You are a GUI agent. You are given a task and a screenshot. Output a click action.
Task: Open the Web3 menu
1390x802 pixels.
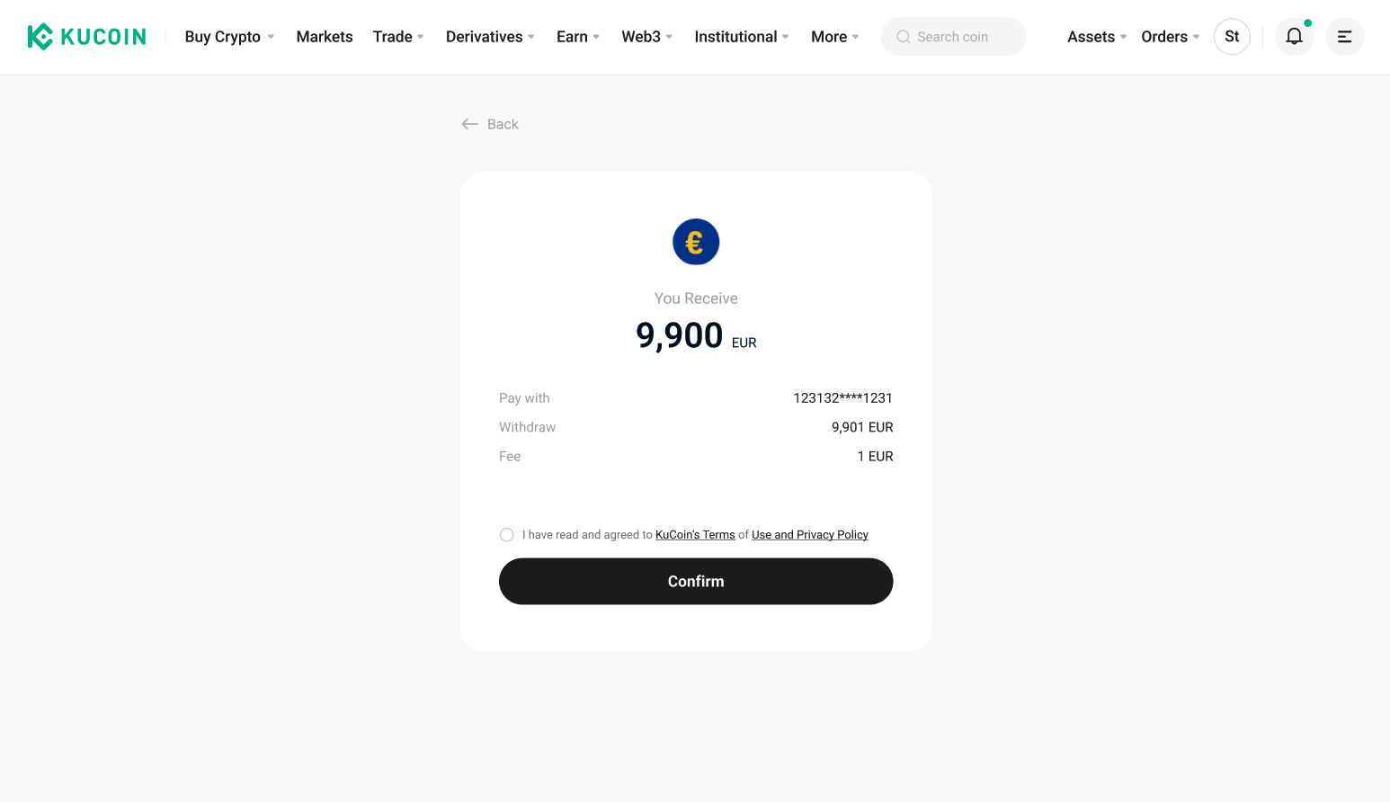646,37
